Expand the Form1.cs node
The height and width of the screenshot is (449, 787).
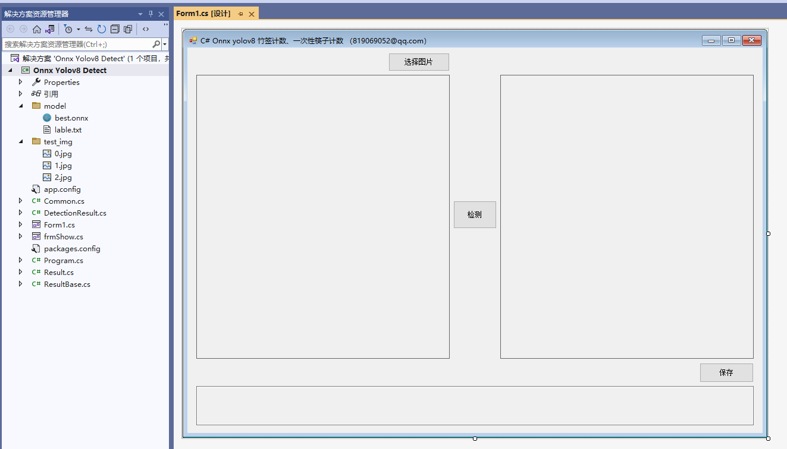pyautogui.click(x=21, y=224)
